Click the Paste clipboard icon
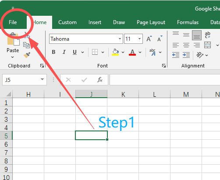The width and height of the screenshot is (220, 180). pyautogui.click(x=13, y=39)
